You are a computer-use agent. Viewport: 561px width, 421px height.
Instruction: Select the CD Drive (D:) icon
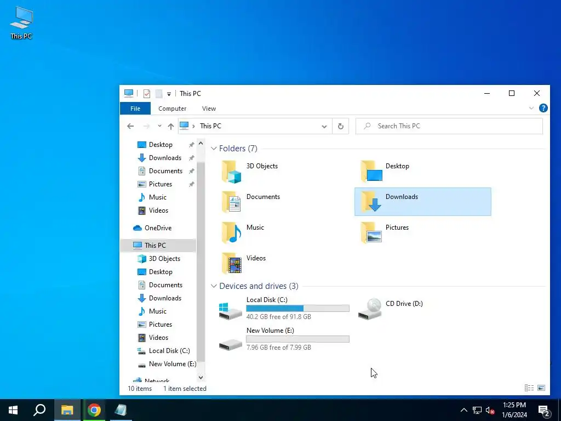click(370, 309)
